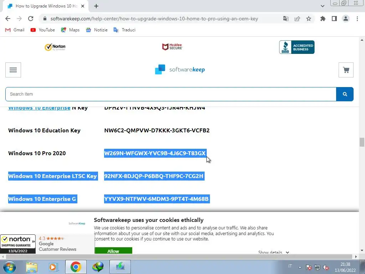Open the taskbar clock 21:38

[345, 267]
